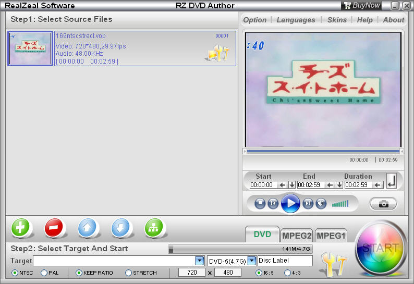Move file up with blue up arrow
Image resolution: width=414 pixels, height=284 pixels.
pos(87,227)
